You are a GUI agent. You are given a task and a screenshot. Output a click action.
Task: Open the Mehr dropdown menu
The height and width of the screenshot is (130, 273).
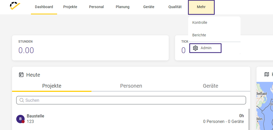(201, 7)
